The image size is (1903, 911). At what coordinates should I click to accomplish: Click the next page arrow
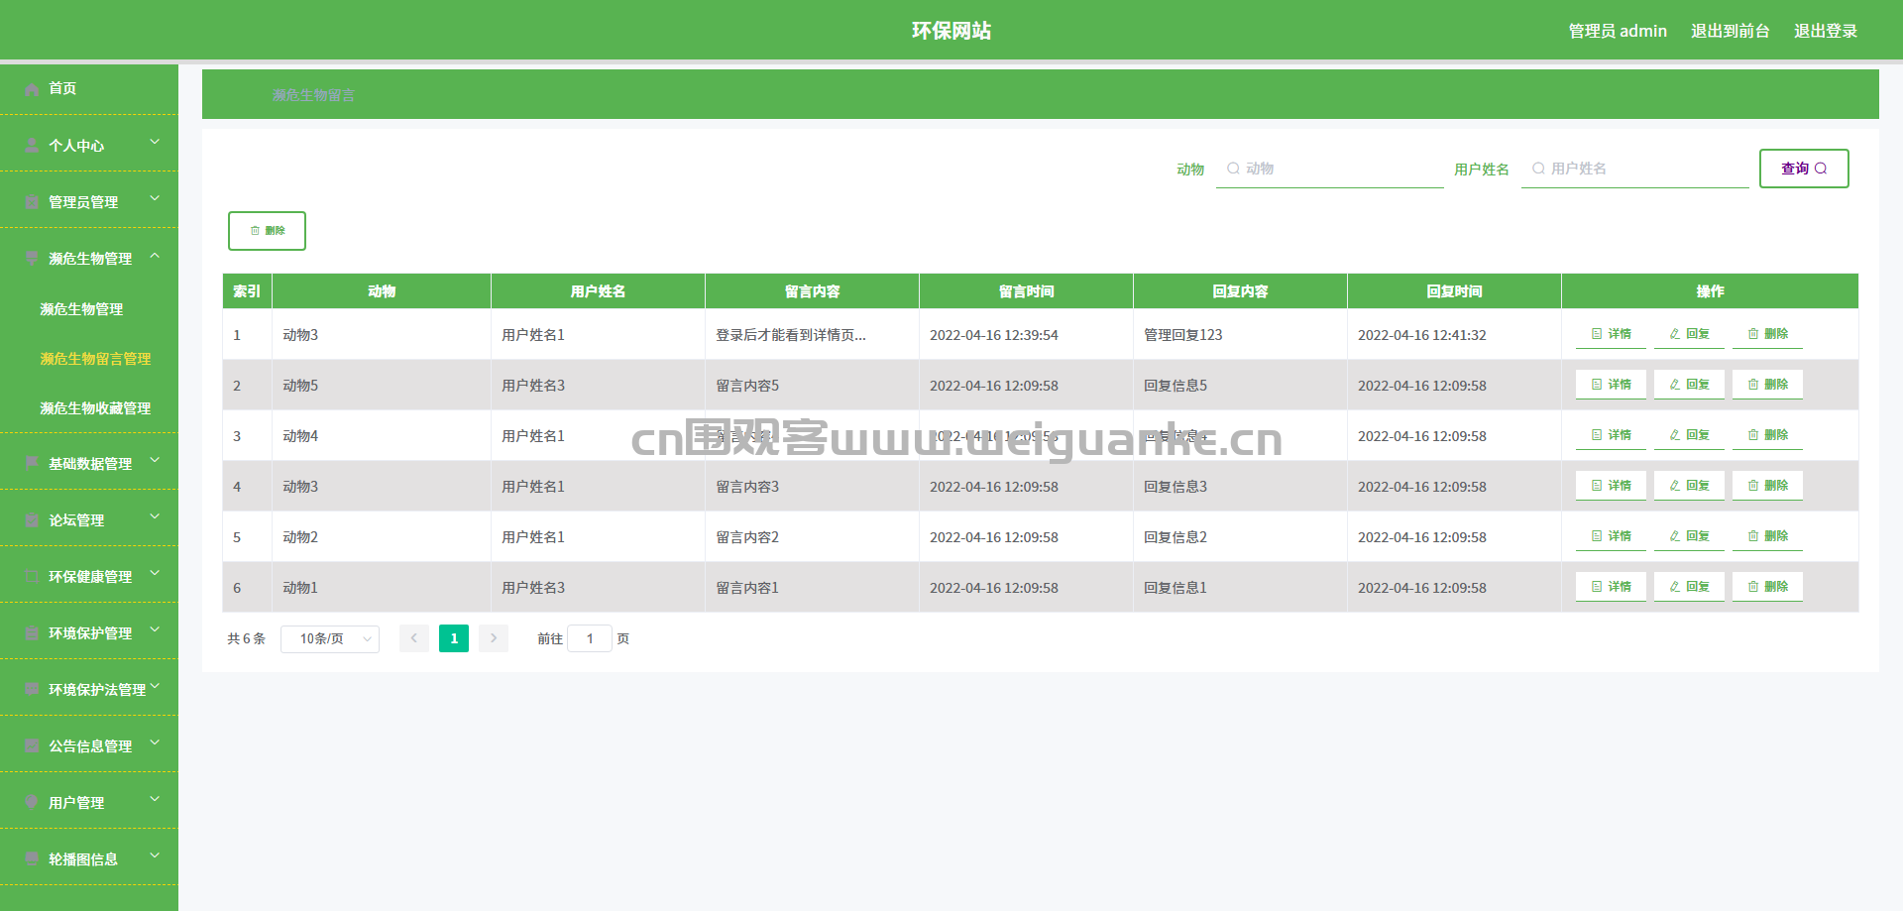tap(494, 638)
